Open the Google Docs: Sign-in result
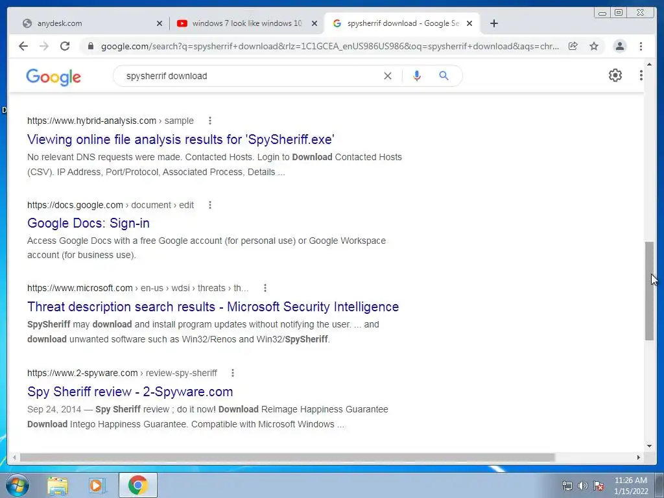 coord(88,223)
